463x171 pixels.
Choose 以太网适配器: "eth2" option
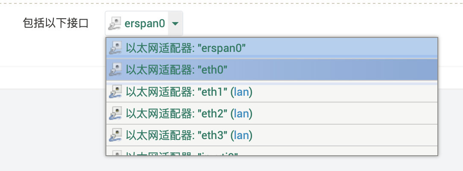176,114
